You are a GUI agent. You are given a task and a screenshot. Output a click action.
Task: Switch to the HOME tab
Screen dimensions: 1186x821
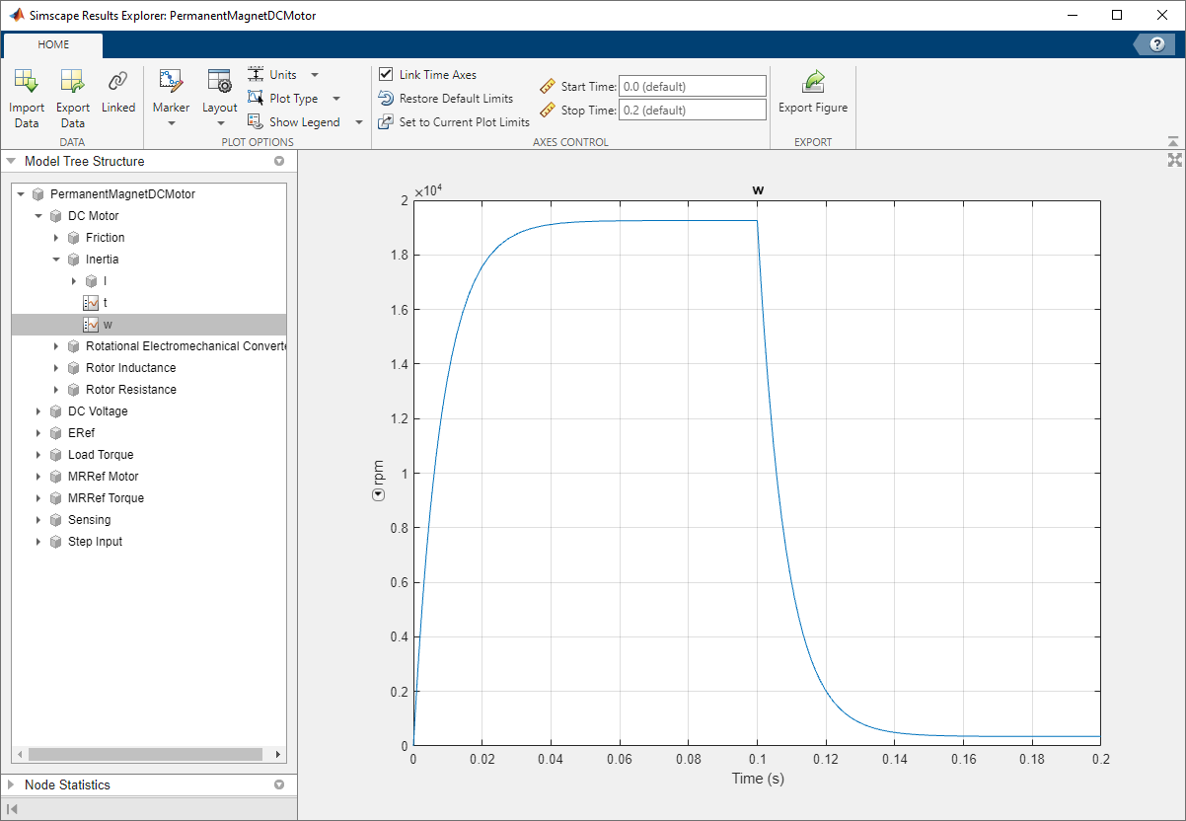tap(53, 44)
